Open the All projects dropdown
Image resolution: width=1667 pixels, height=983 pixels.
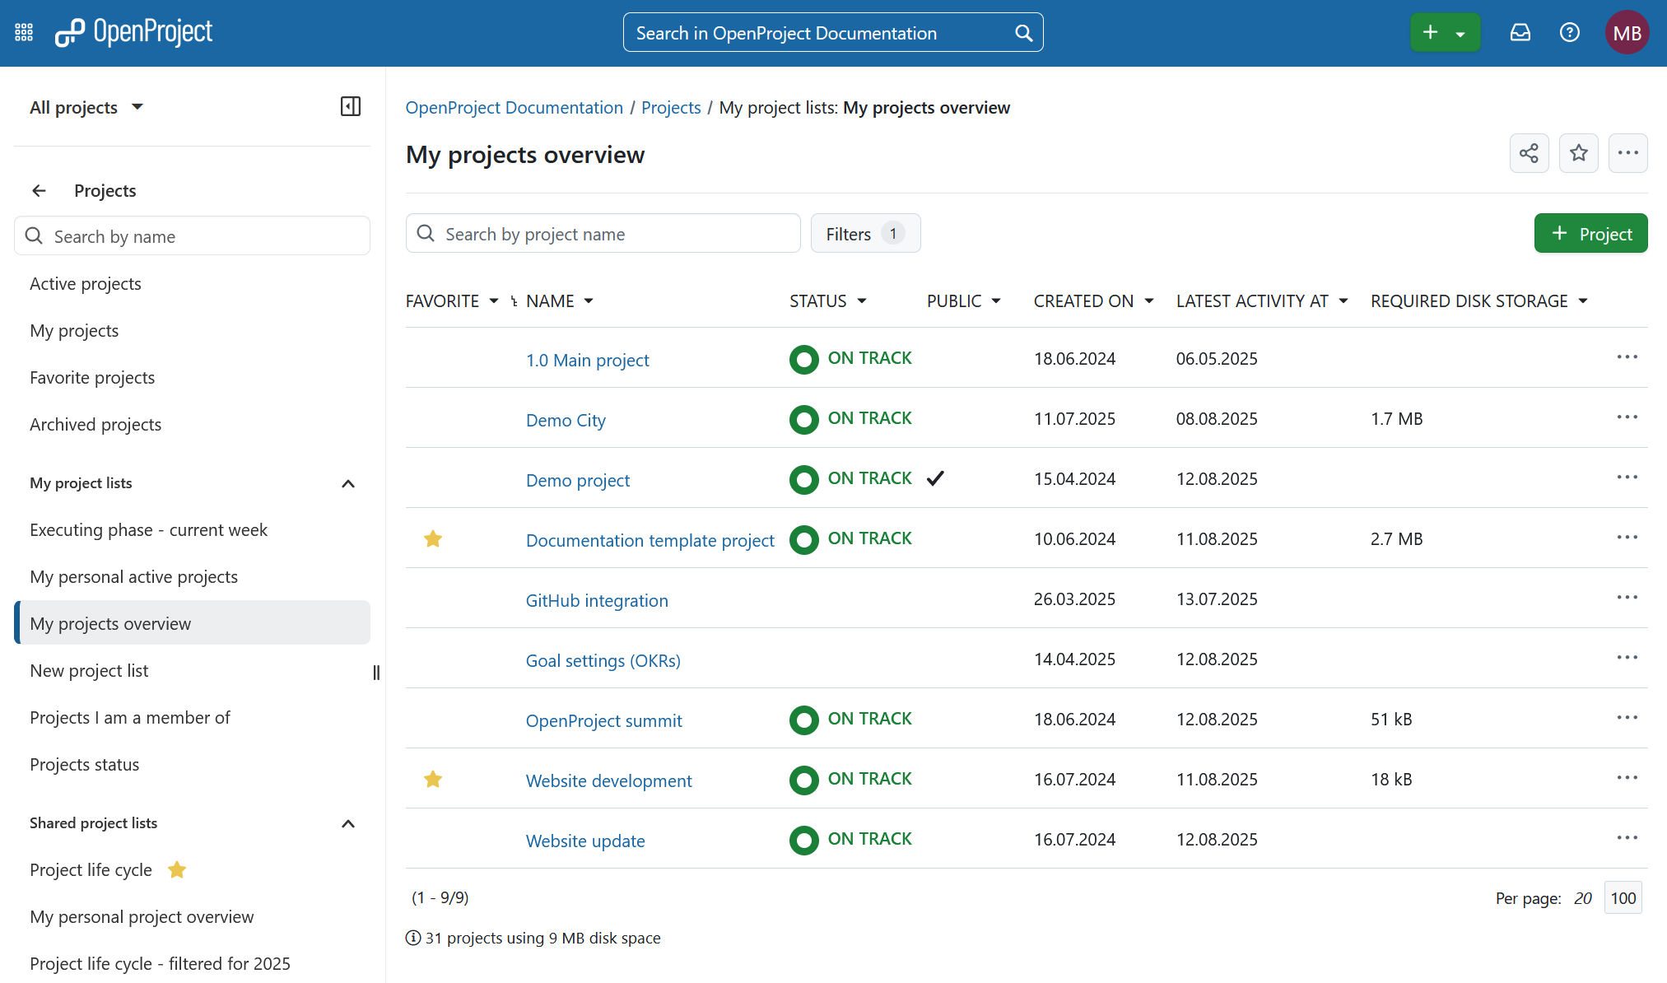(86, 106)
